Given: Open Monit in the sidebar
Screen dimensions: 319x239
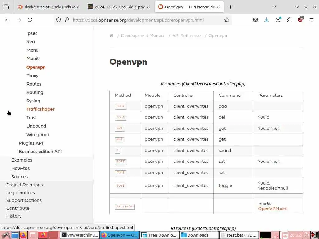Looking at the screenshot, I should [x=32, y=59].
